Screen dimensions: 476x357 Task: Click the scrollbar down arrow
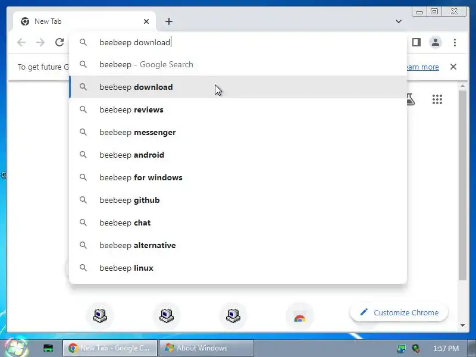click(462, 325)
